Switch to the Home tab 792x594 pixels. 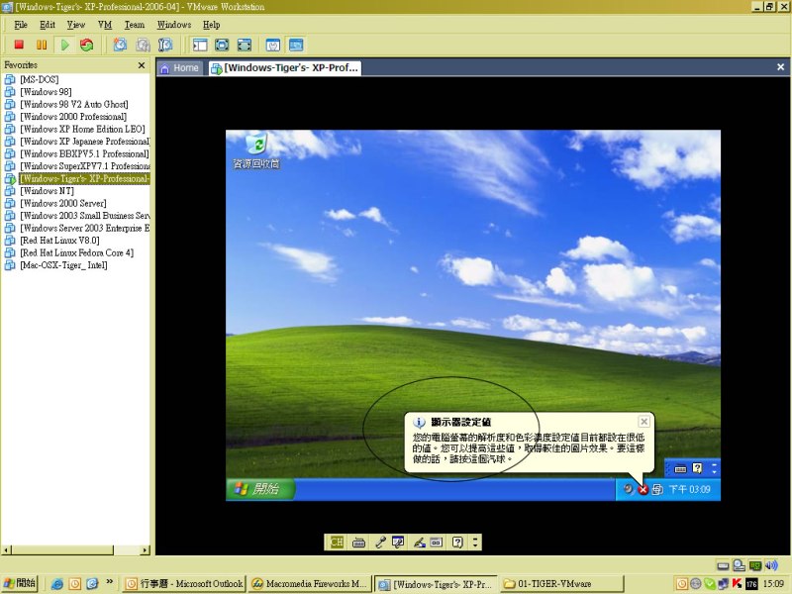[x=180, y=68]
